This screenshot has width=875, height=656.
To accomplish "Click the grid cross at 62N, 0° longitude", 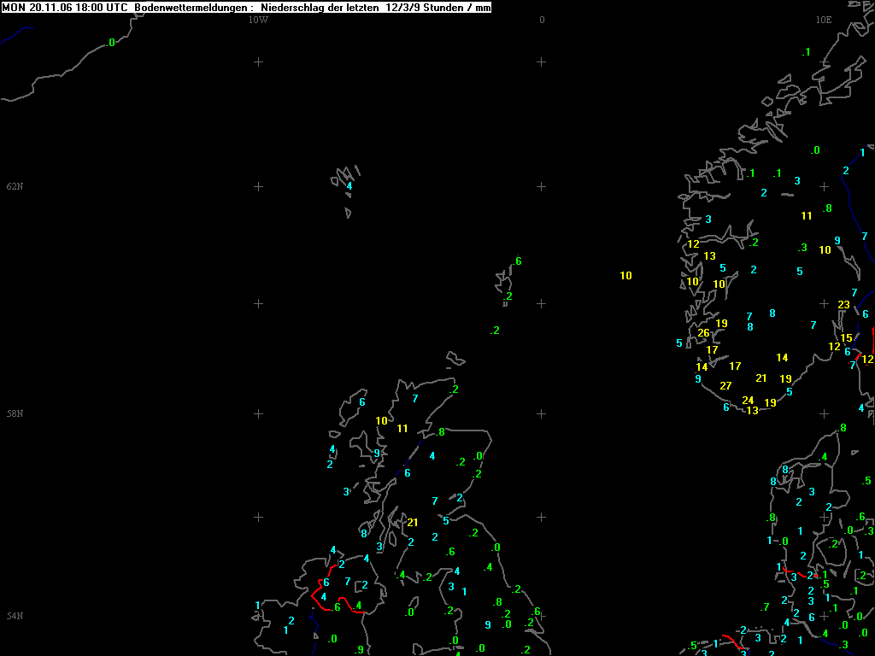I will click(541, 186).
